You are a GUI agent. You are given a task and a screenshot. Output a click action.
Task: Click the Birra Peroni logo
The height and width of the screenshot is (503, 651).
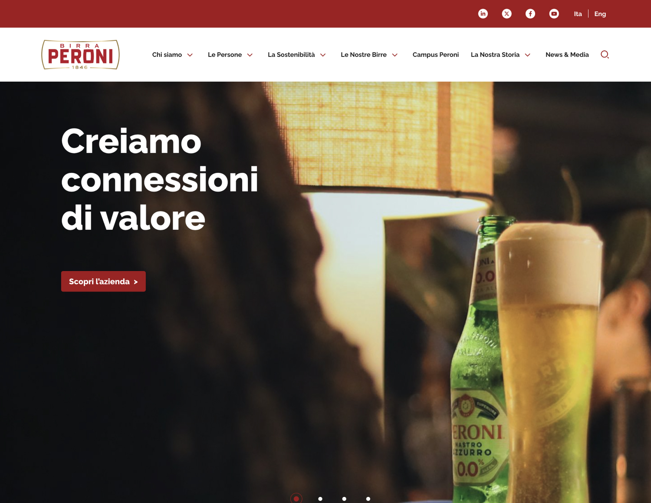80,55
